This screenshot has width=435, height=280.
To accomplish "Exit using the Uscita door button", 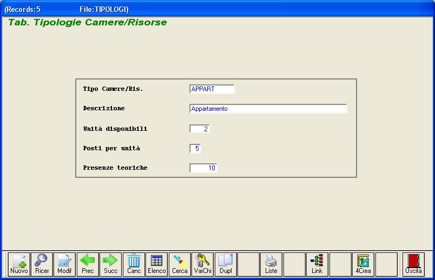I will (413, 264).
